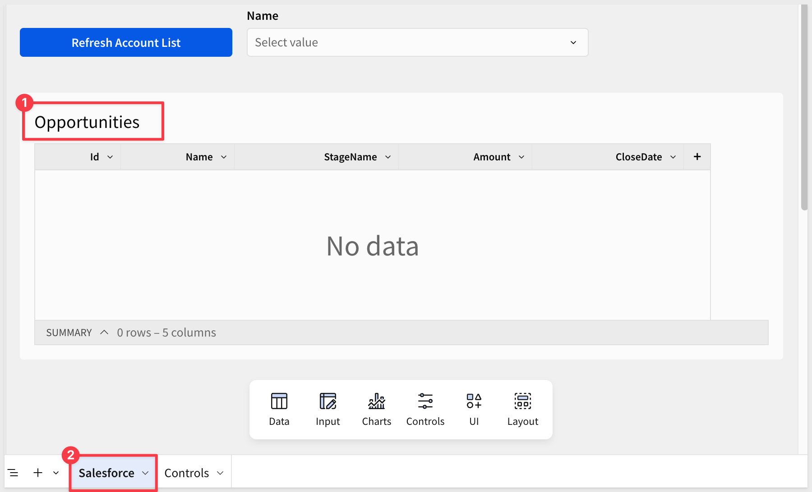Image resolution: width=812 pixels, height=492 pixels.
Task: Open the Name select value dropdown
Action: [417, 42]
